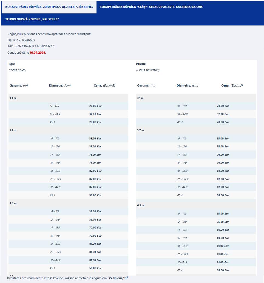Click the 25,00 eur/m³ footer note
The height and width of the screenshot is (283, 264).
[118, 278]
